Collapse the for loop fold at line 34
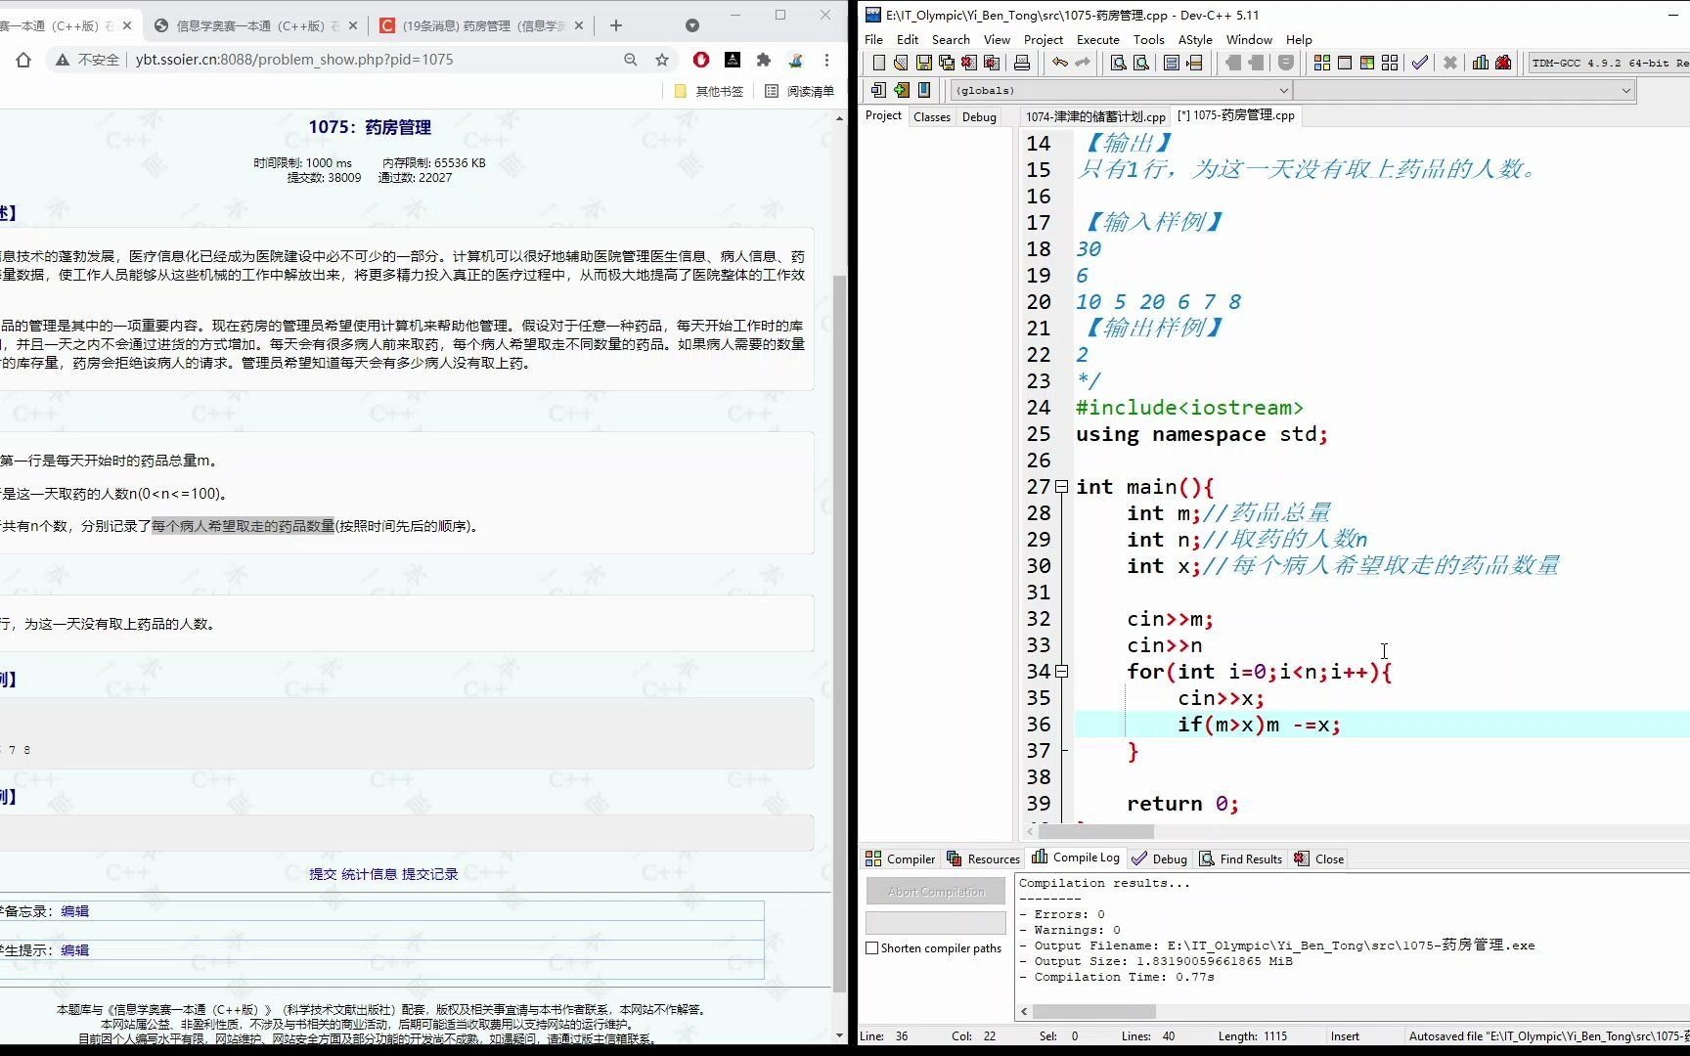This screenshot has width=1690, height=1056. click(x=1062, y=672)
